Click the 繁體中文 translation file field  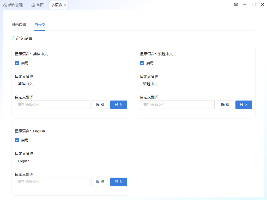pyautogui.click(x=177, y=105)
